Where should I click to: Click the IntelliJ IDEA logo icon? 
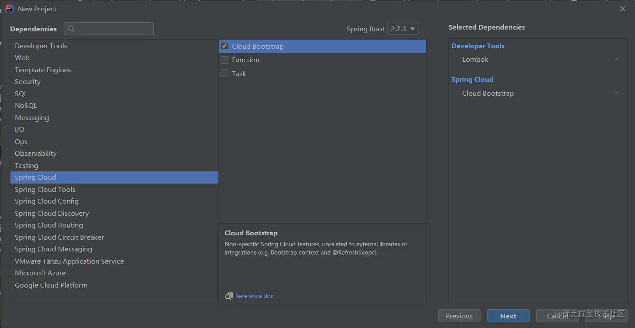(9, 9)
